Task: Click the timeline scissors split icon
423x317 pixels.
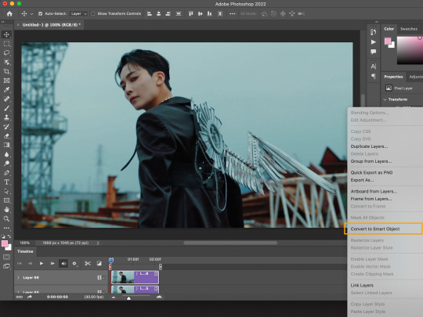Action: [88, 263]
